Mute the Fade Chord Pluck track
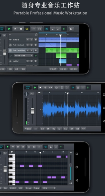 (28, 50)
